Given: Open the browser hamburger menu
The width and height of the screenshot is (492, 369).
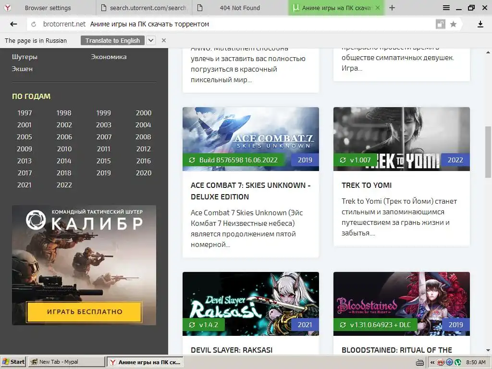Looking at the screenshot, I should [x=446, y=8].
